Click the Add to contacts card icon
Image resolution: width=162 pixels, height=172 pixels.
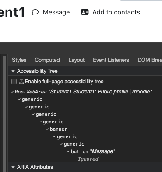(85, 12)
